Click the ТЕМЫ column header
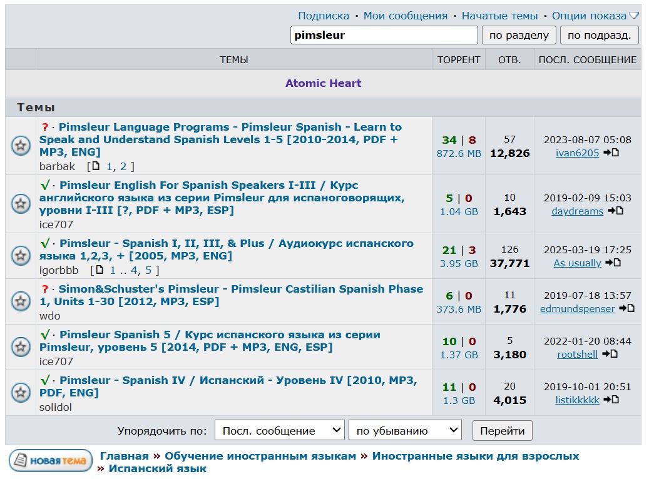The height and width of the screenshot is (479, 649). coord(234,59)
